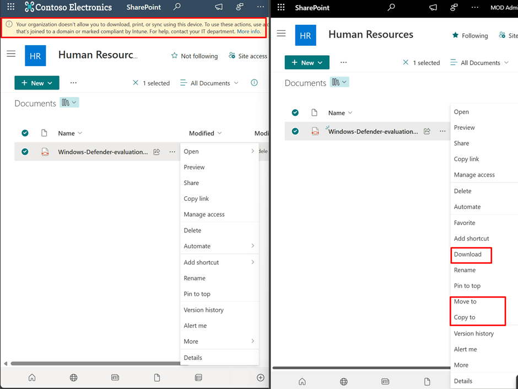Select Download from the context menu

tap(468, 254)
